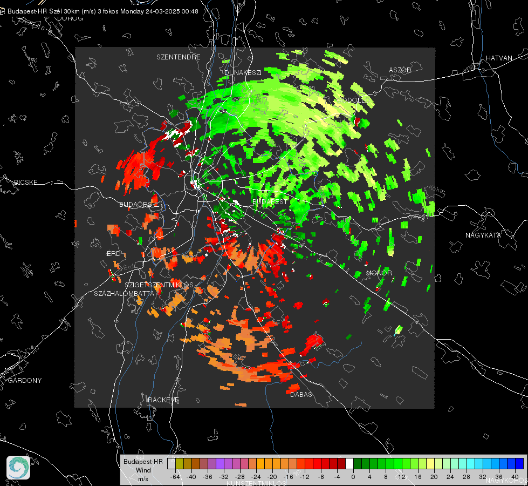The height and width of the screenshot is (486, 528).
Task: Click the BICSKE city label
Action: 25,182
